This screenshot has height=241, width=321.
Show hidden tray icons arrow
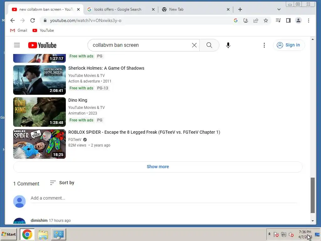(x=269, y=234)
